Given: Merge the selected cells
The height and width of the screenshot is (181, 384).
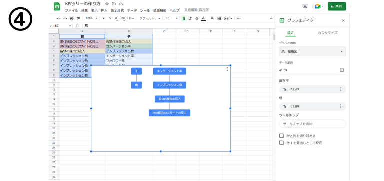Looking at the screenshot, I should (226, 18).
